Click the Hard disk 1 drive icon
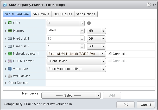 click(10, 39)
